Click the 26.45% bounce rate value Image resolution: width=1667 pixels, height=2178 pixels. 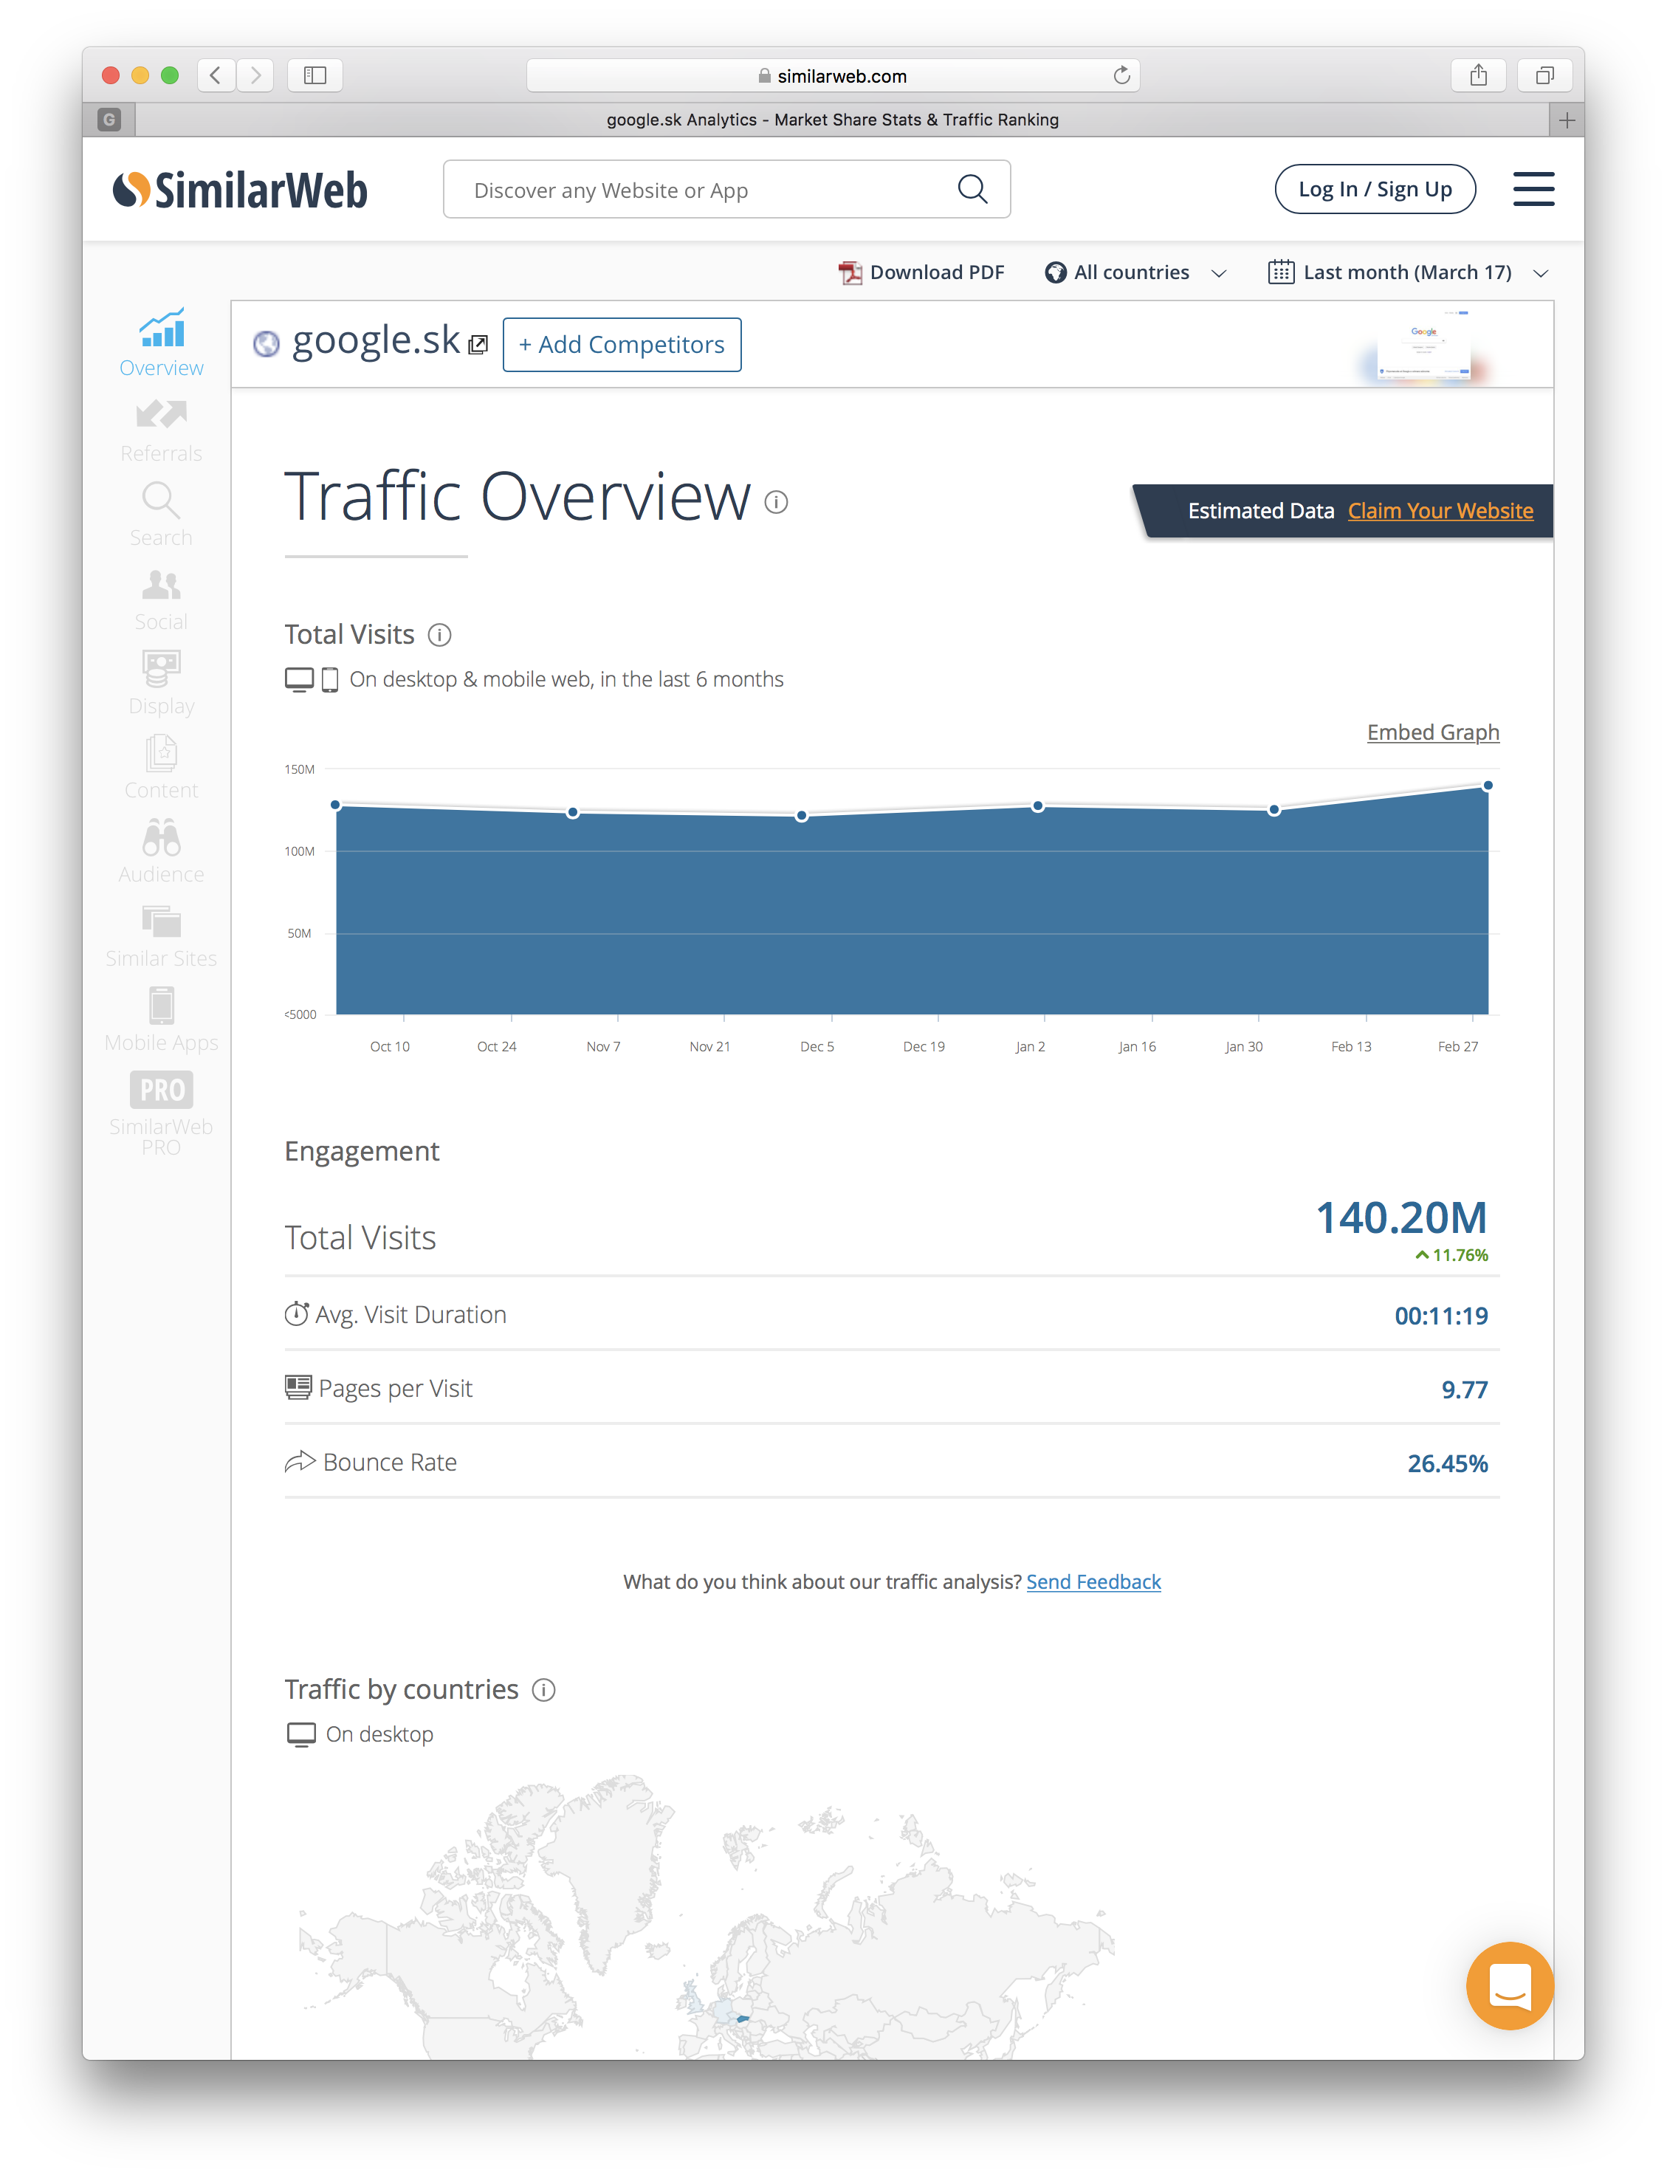(1447, 1463)
